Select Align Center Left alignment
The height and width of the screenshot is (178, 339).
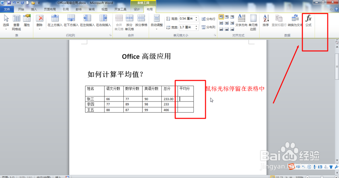[221, 23]
